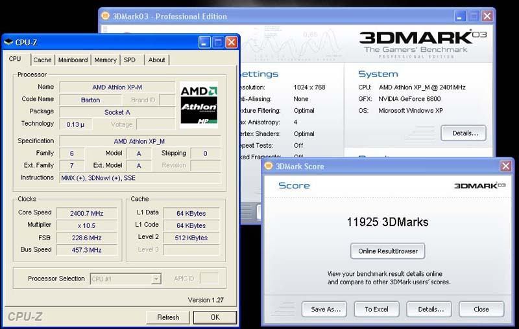Viewport: 519px width, 329px height.
Task: Click the 3DMark Score window title icon
Action: point(269,166)
